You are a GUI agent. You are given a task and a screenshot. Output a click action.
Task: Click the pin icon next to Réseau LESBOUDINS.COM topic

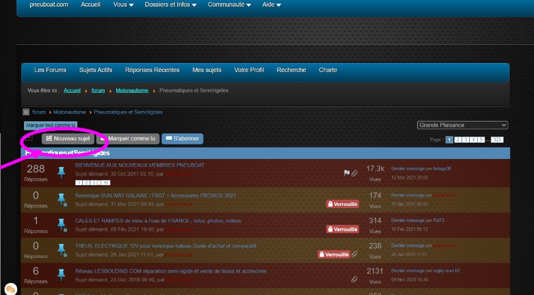62,275
